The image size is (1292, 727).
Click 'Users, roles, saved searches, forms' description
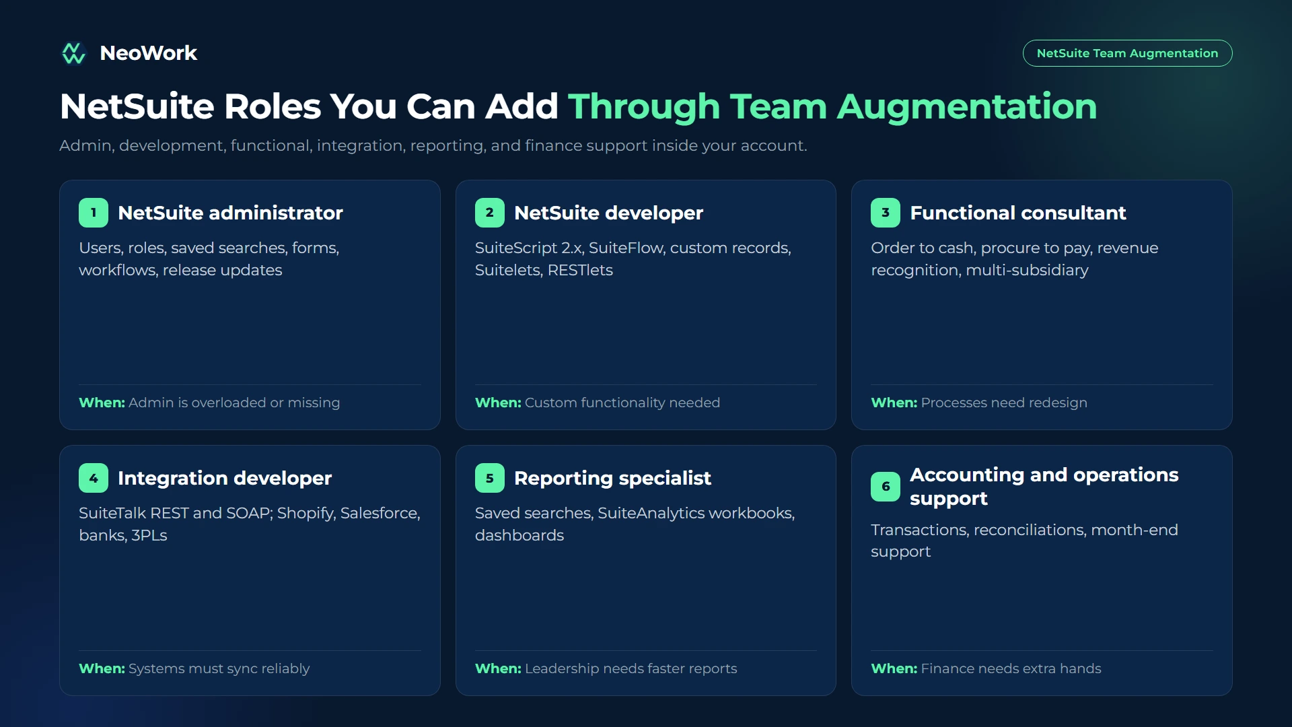pos(209,259)
